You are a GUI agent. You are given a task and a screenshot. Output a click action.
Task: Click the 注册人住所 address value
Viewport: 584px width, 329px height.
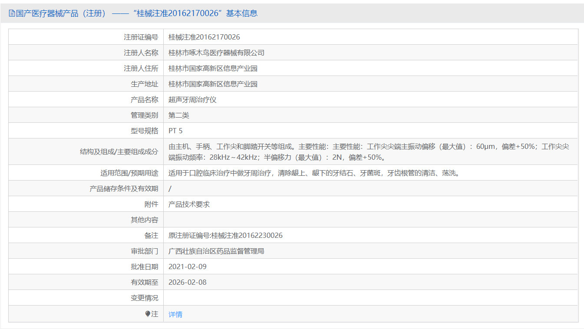tap(213, 68)
